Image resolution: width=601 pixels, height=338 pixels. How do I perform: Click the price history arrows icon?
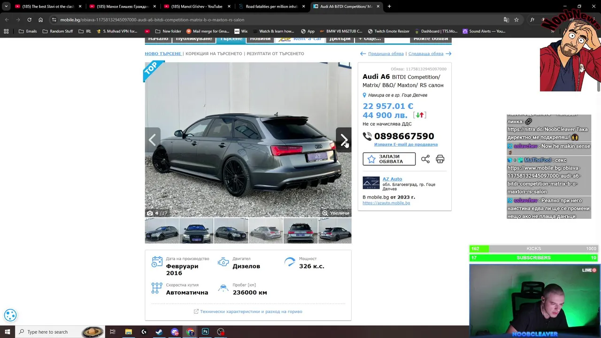tap(420, 115)
